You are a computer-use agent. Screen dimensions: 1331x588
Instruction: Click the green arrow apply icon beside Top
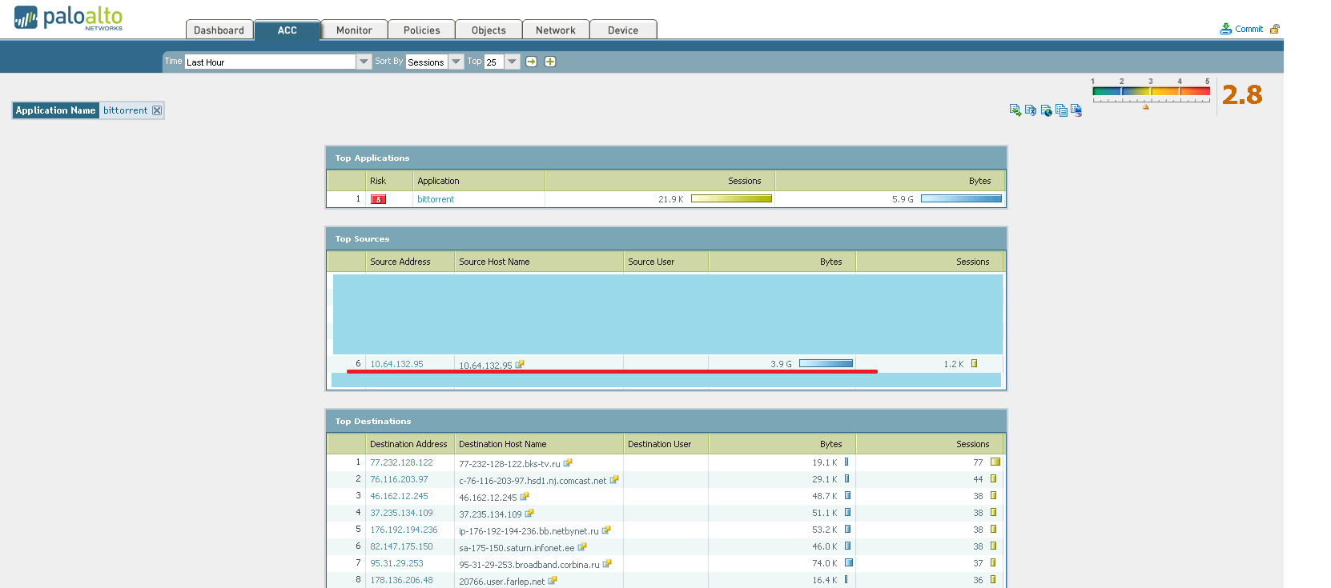pos(531,62)
